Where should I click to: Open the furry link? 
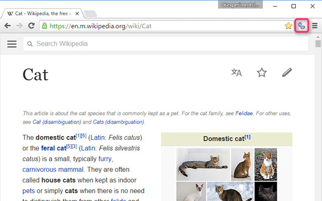tap(105, 159)
